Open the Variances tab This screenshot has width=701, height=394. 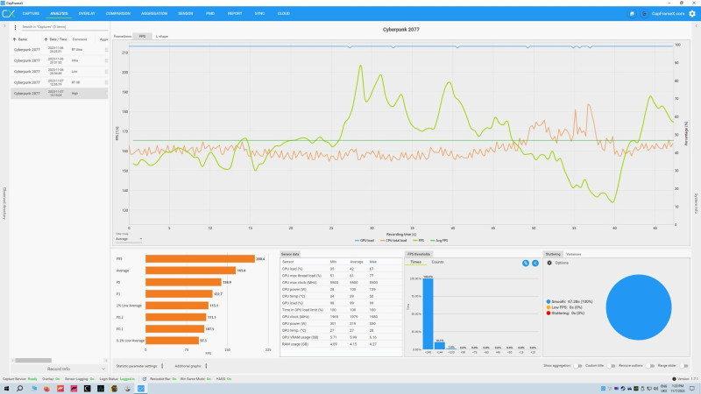click(574, 254)
